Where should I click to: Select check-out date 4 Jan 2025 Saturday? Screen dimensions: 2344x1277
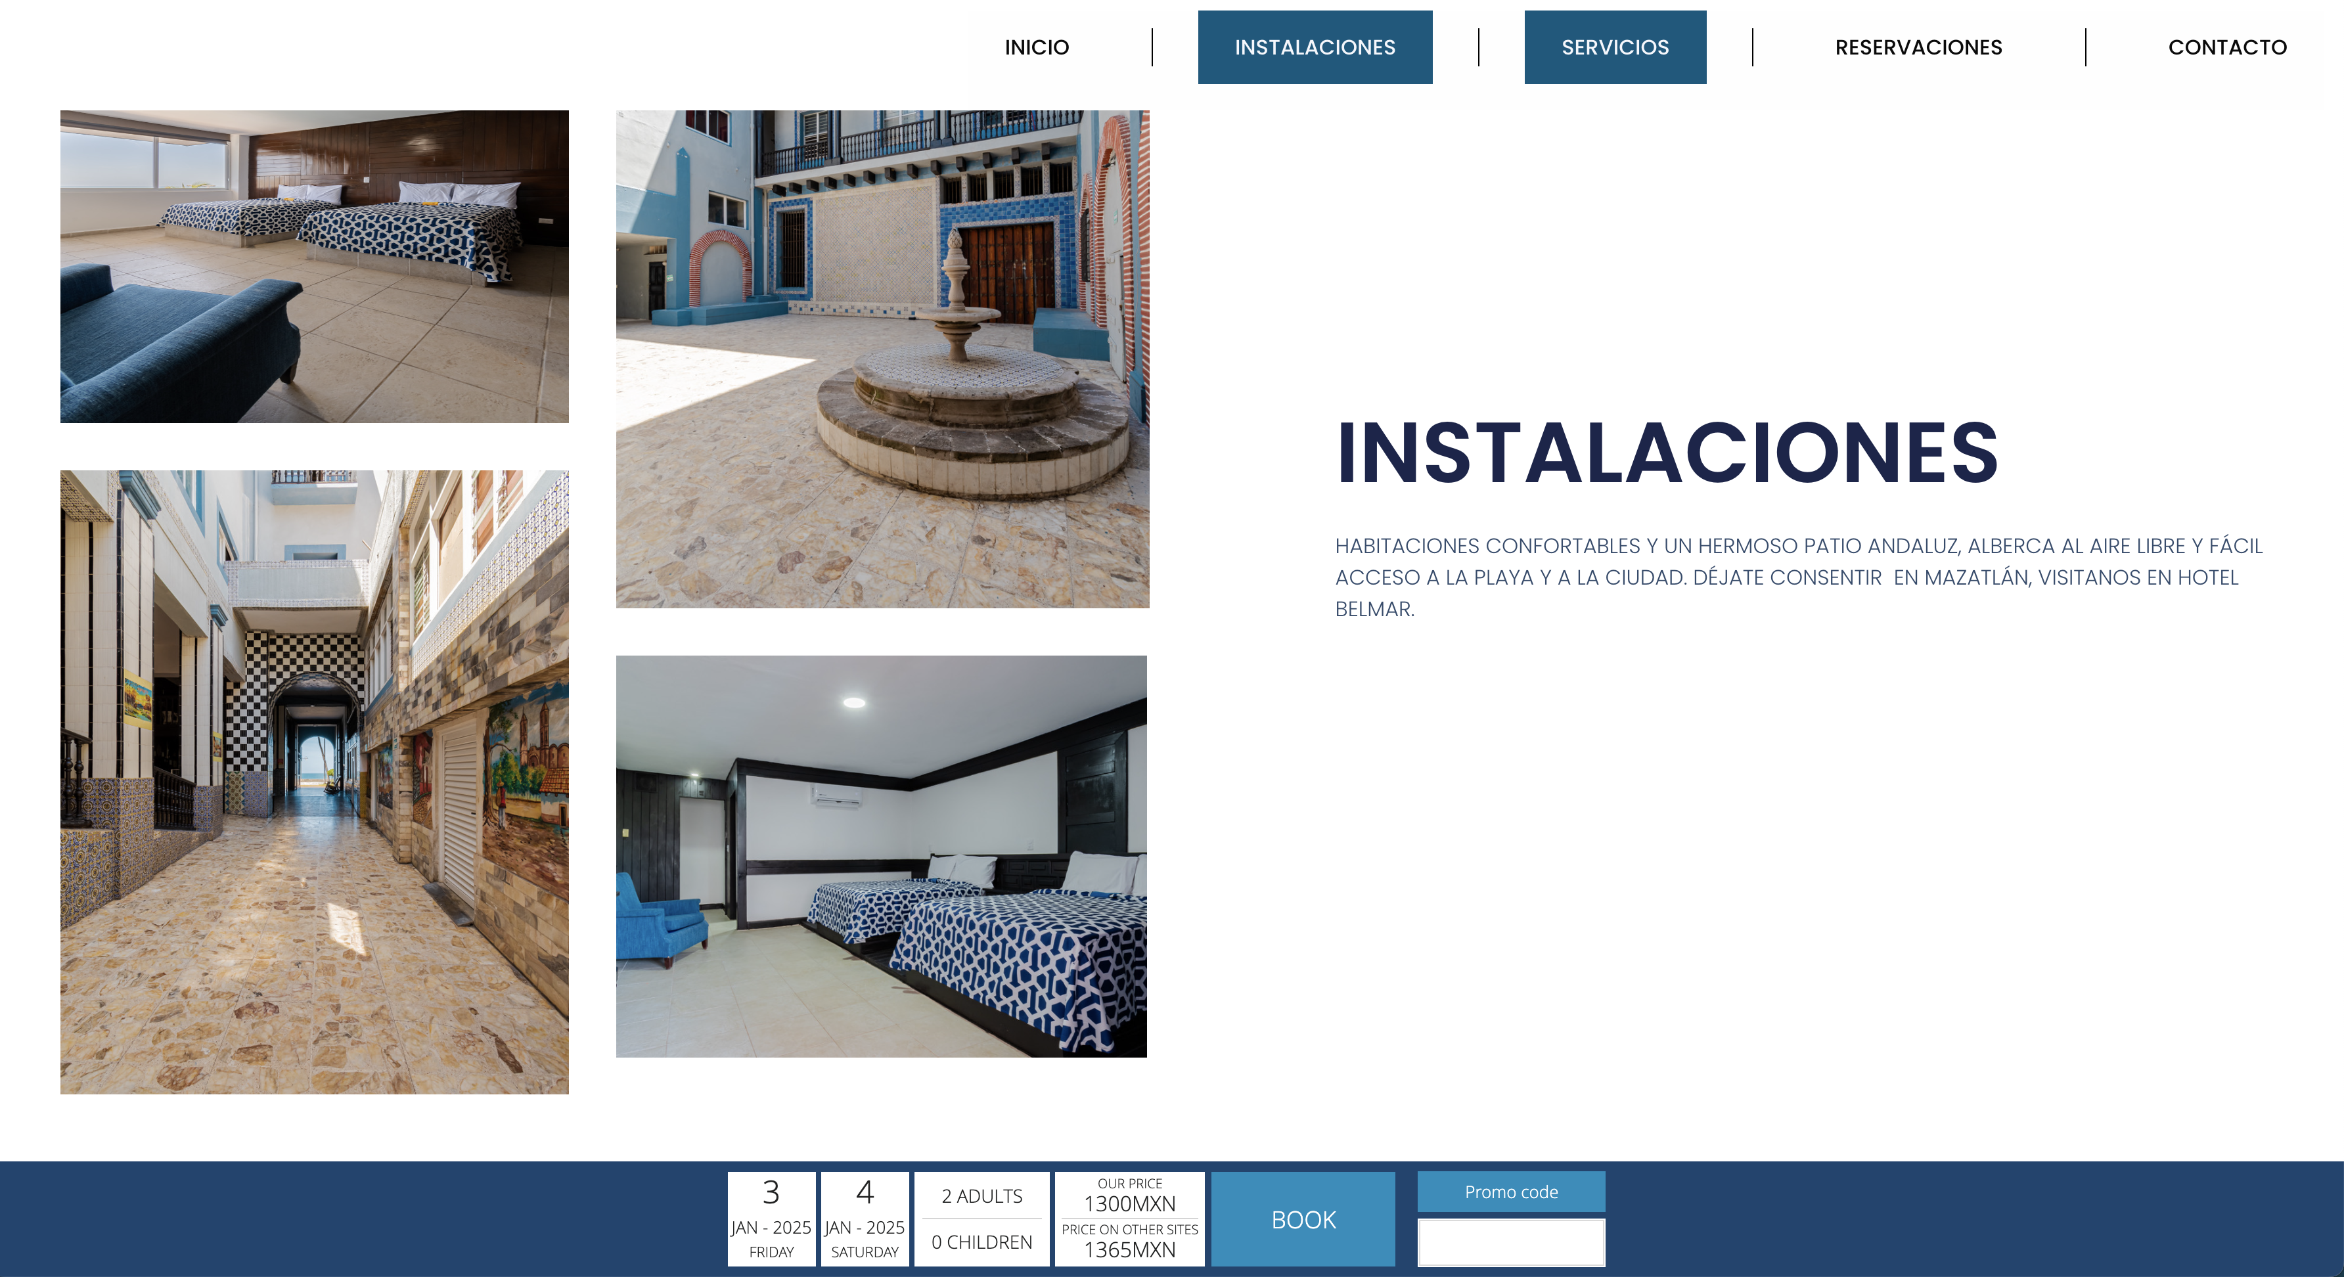pyautogui.click(x=865, y=1219)
